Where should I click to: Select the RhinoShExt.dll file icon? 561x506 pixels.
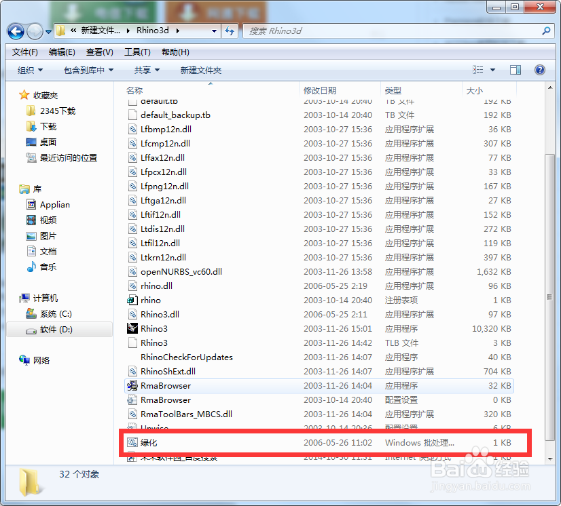point(132,371)
